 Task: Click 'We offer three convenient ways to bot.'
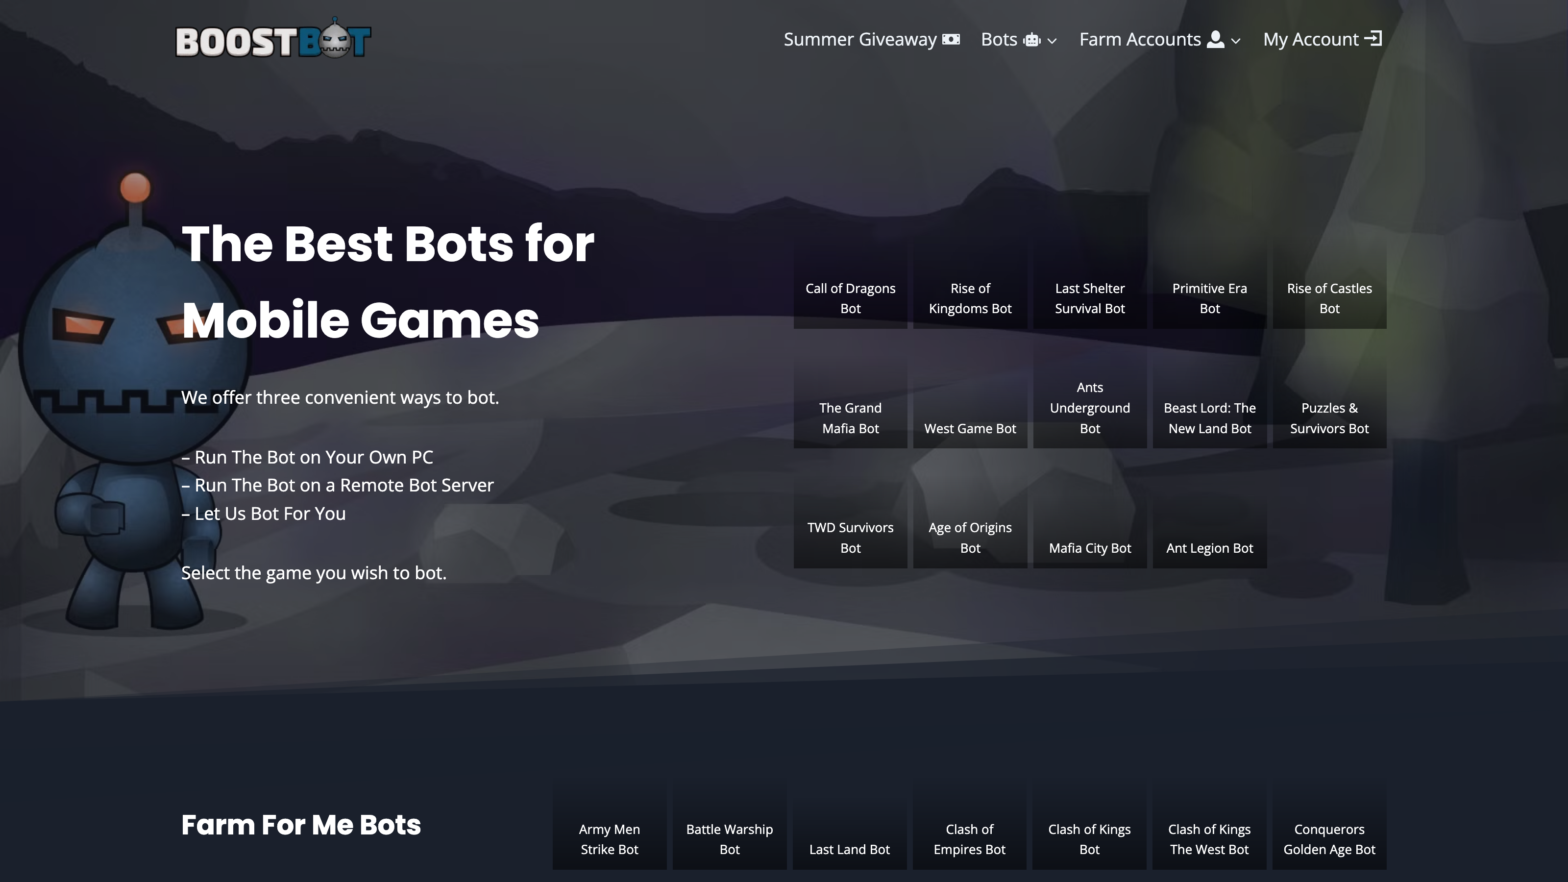point(340,397)
